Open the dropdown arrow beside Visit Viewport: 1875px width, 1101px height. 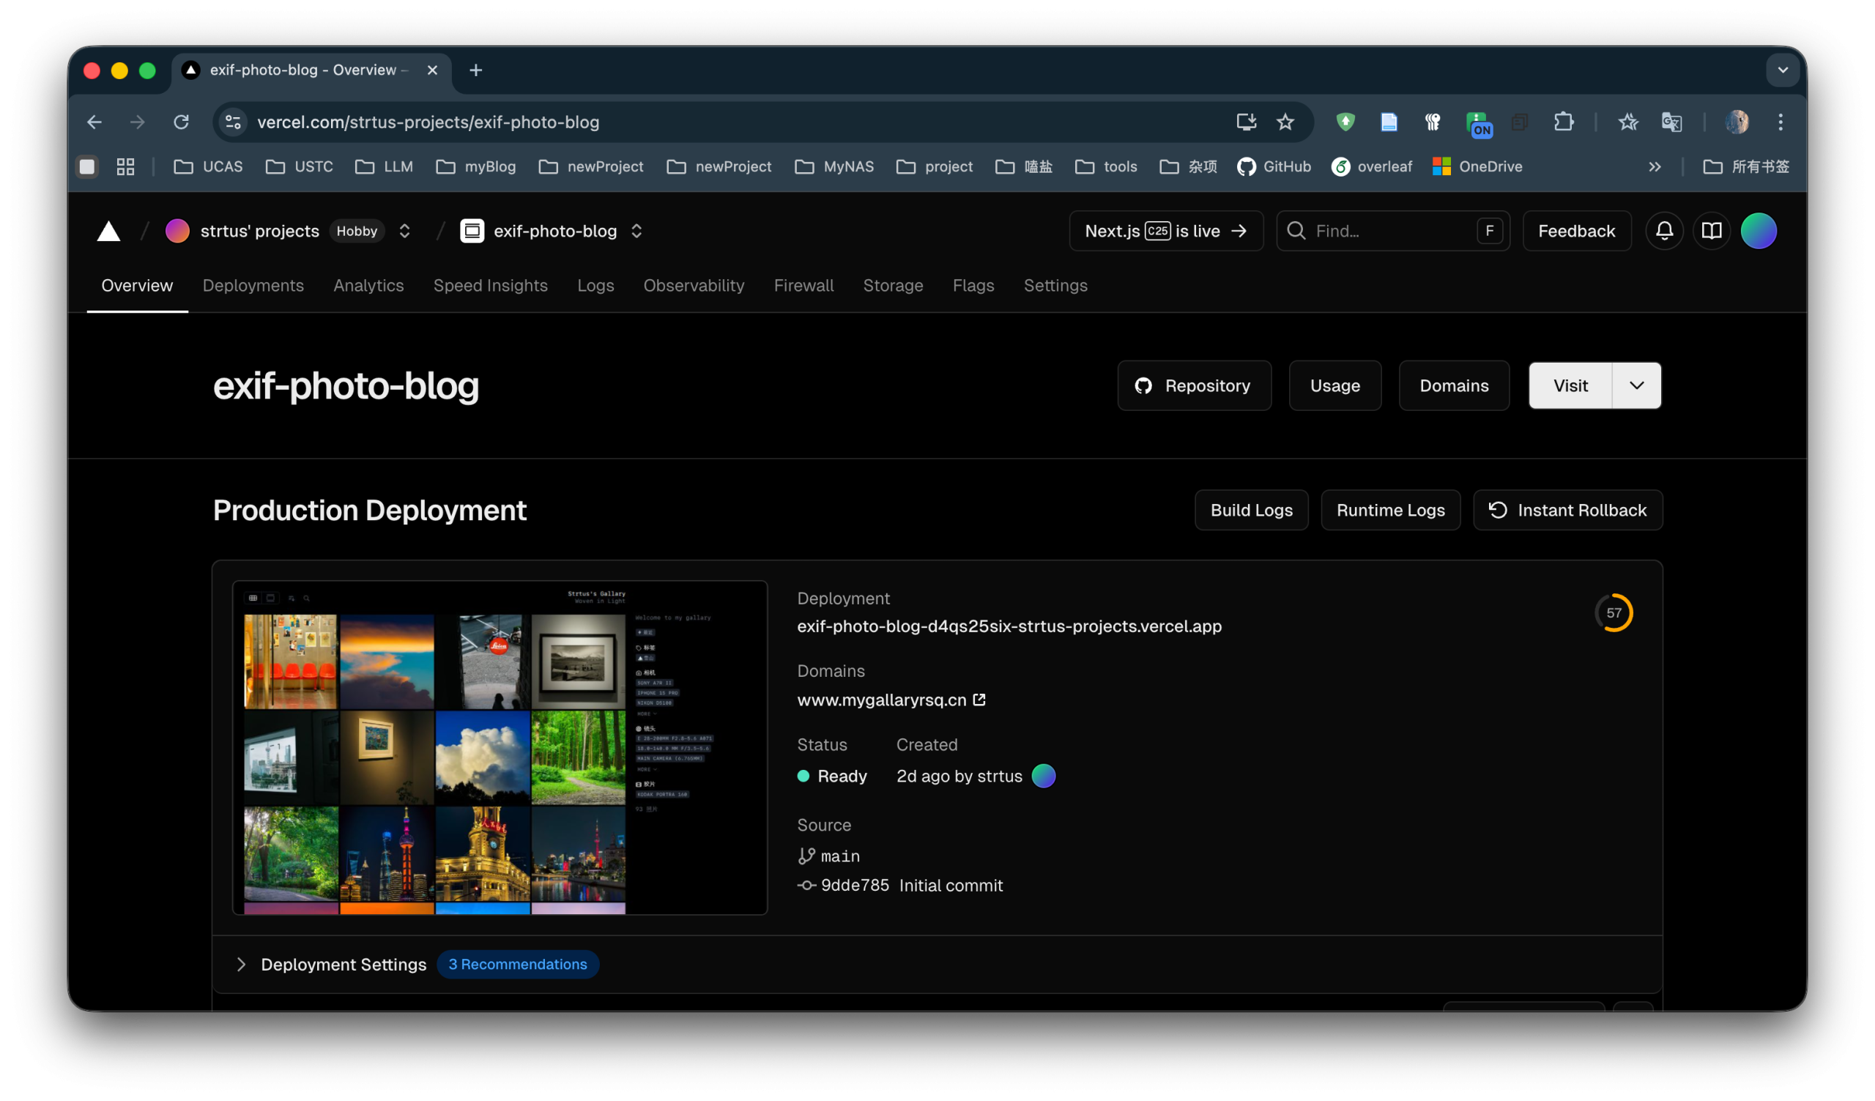pos(1636,386)
